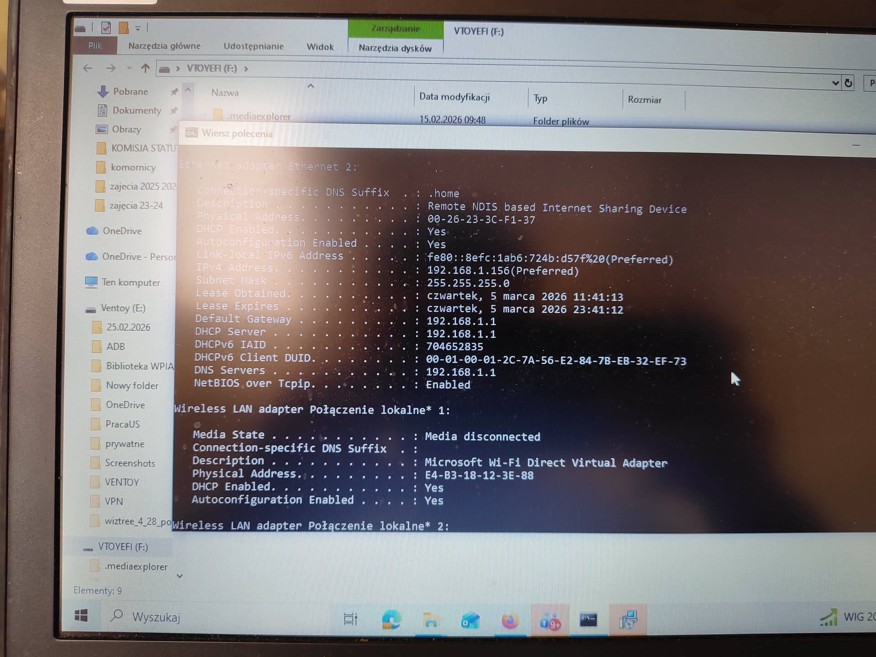The width and height of the screenshot is (876, 657).
Task: Open Outlook from the taskbar
Action: point(470,620)
